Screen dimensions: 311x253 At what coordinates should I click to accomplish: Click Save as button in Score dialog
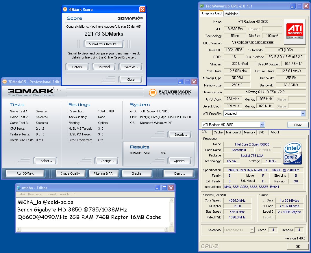pyautogui.click(x=131, y=67)
